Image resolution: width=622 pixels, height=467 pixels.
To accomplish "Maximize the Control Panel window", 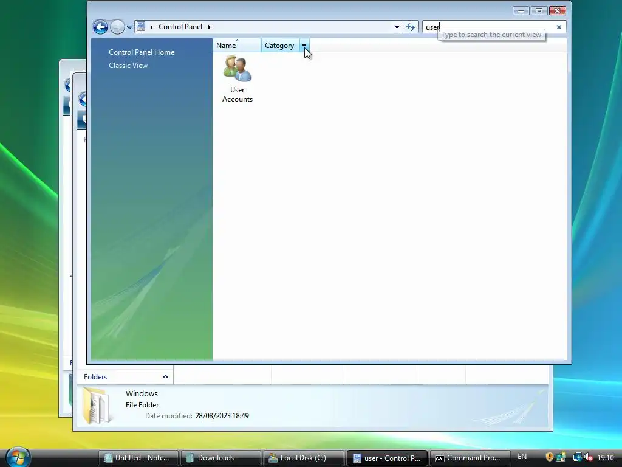I will (539, 11).
